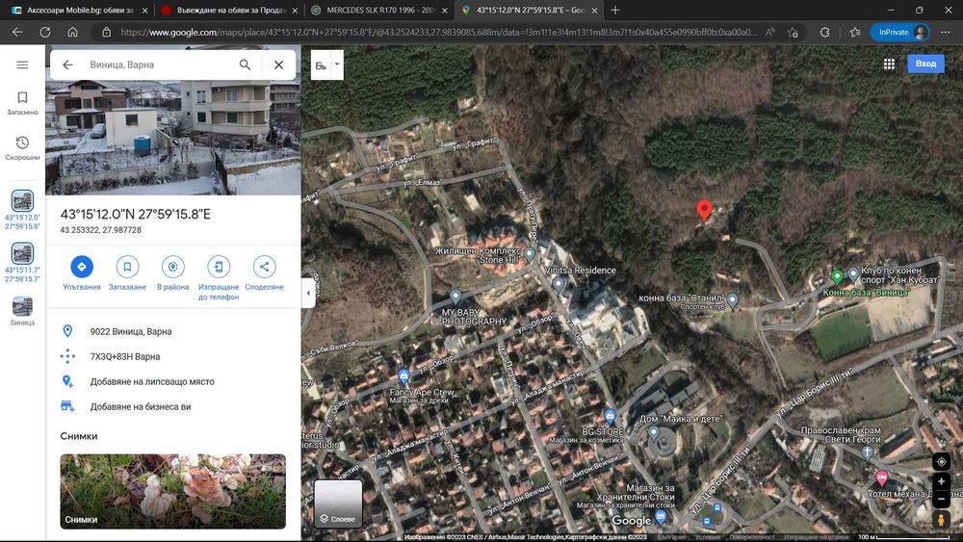The width and height of the screenshot is (963, 542).
Task: Click the Запазване save button
Action: coord(127,273)
